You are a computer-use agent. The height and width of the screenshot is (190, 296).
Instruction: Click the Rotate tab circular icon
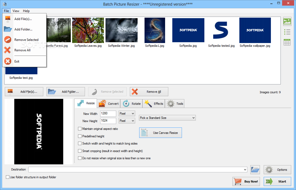126,103
